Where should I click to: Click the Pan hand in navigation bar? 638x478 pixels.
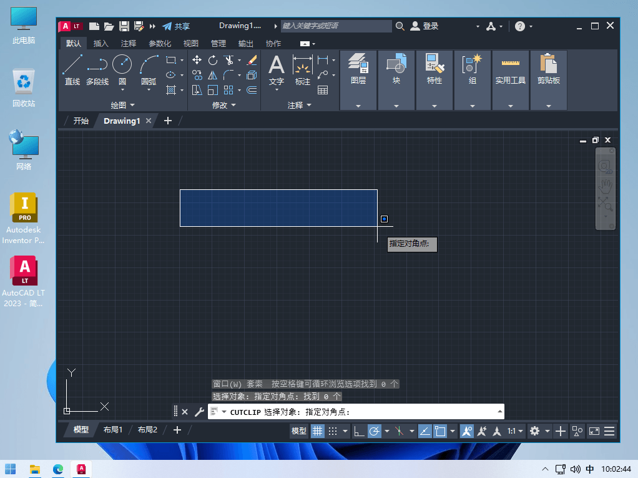pos(606,186)
